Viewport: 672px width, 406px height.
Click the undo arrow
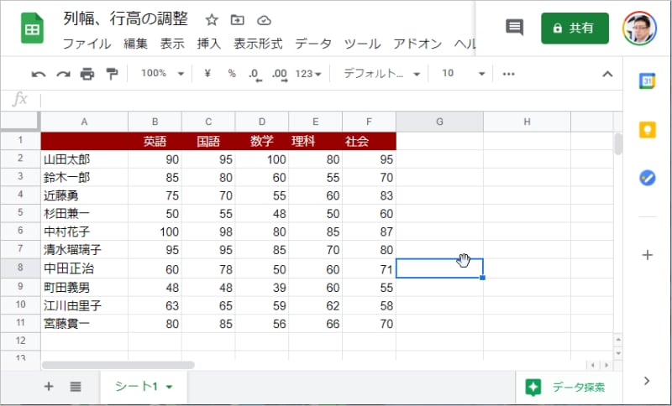[38, 75]
